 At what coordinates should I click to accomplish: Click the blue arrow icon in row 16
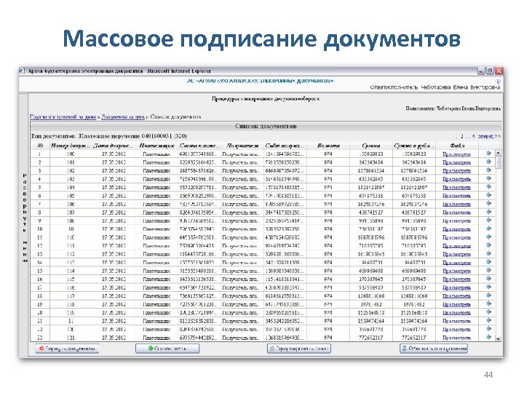(x=488, y=279)
